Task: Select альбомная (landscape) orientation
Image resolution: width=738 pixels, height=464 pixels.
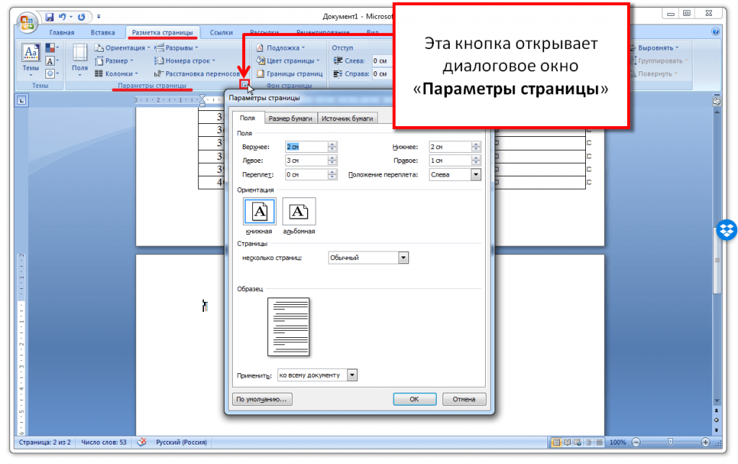Action: click(298, 211)
